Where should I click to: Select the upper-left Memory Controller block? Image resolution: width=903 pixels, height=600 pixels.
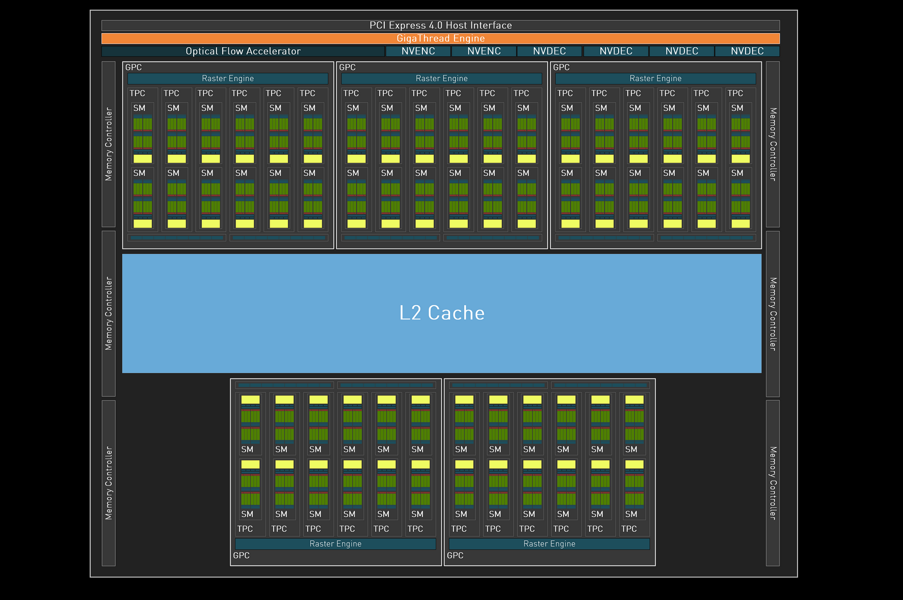pyautogui.click(x=109, y=144)
